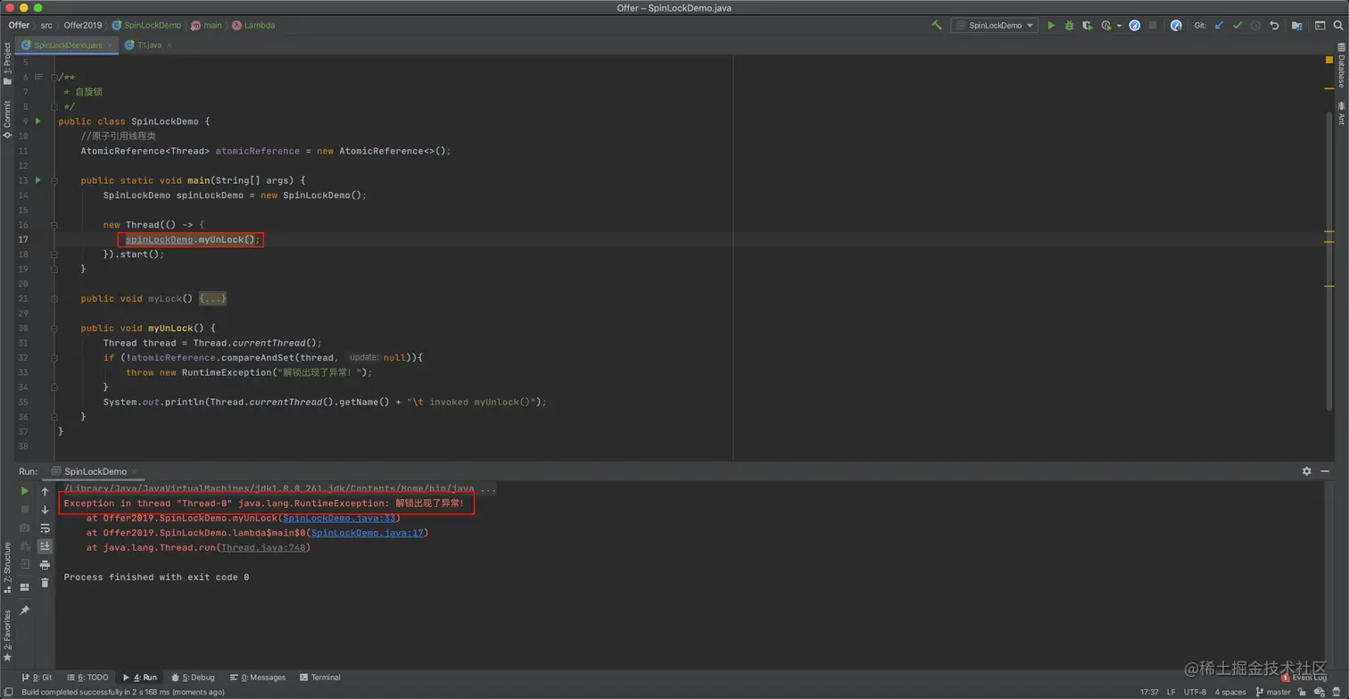This screenshot has width=1349, height=699.
Task: Open the Terminal tool window button
Action: [320, 678]
